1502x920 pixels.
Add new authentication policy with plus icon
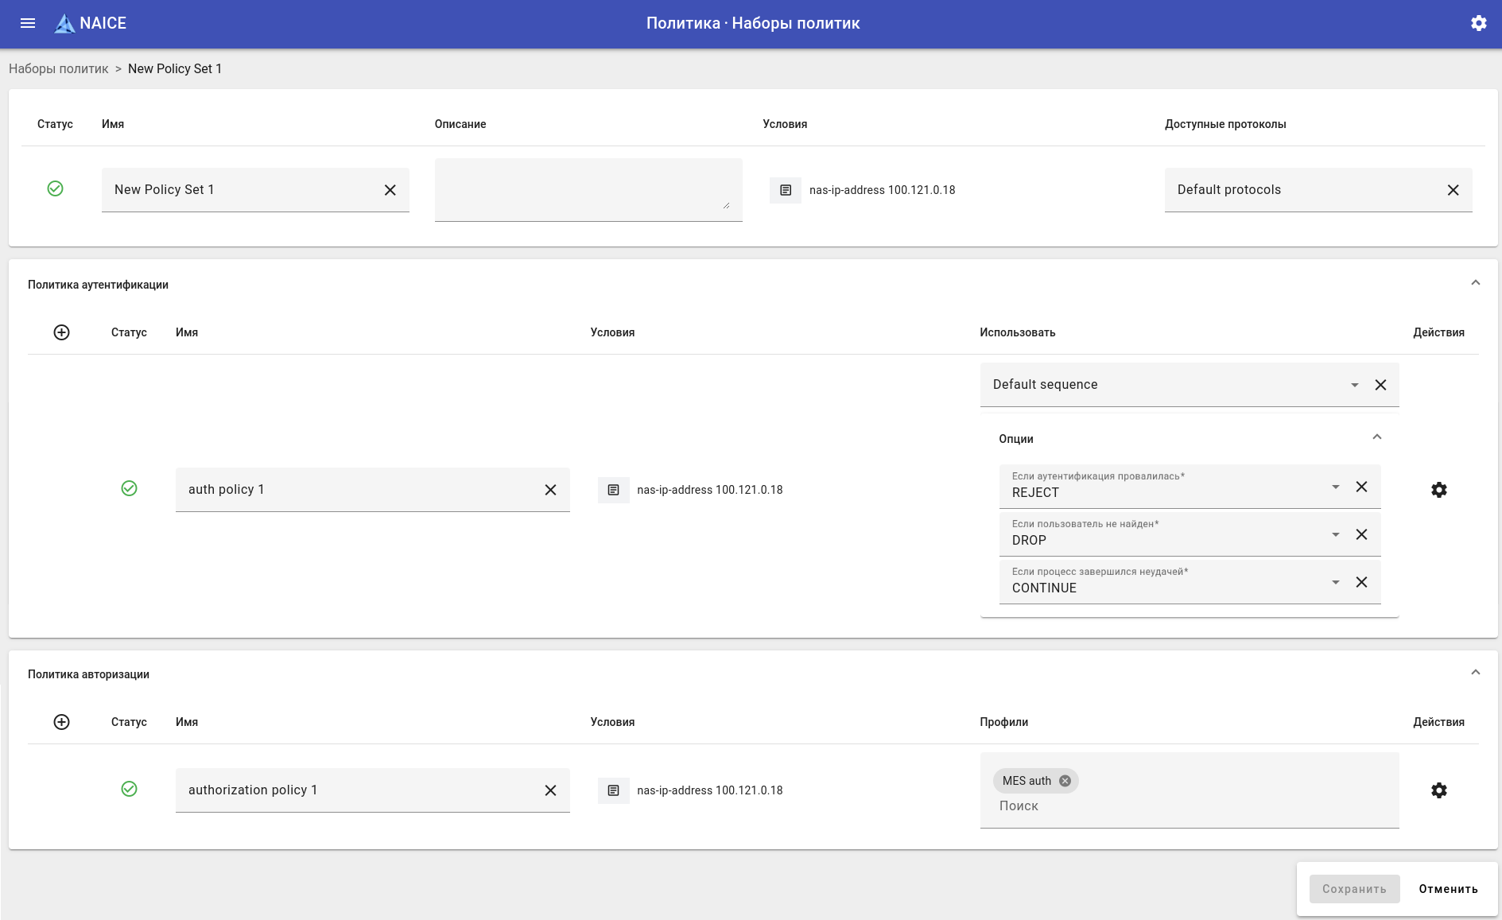61,332
